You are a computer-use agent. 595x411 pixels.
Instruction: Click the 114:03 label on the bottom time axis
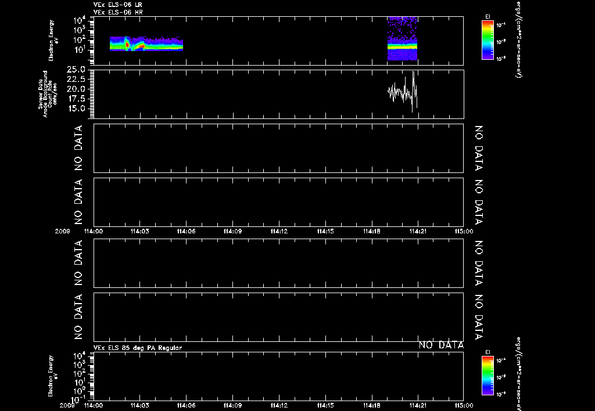point(139,406)
